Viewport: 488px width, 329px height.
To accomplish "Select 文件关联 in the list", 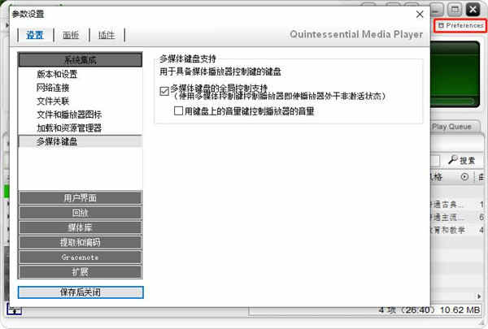I will coord(53,101).
